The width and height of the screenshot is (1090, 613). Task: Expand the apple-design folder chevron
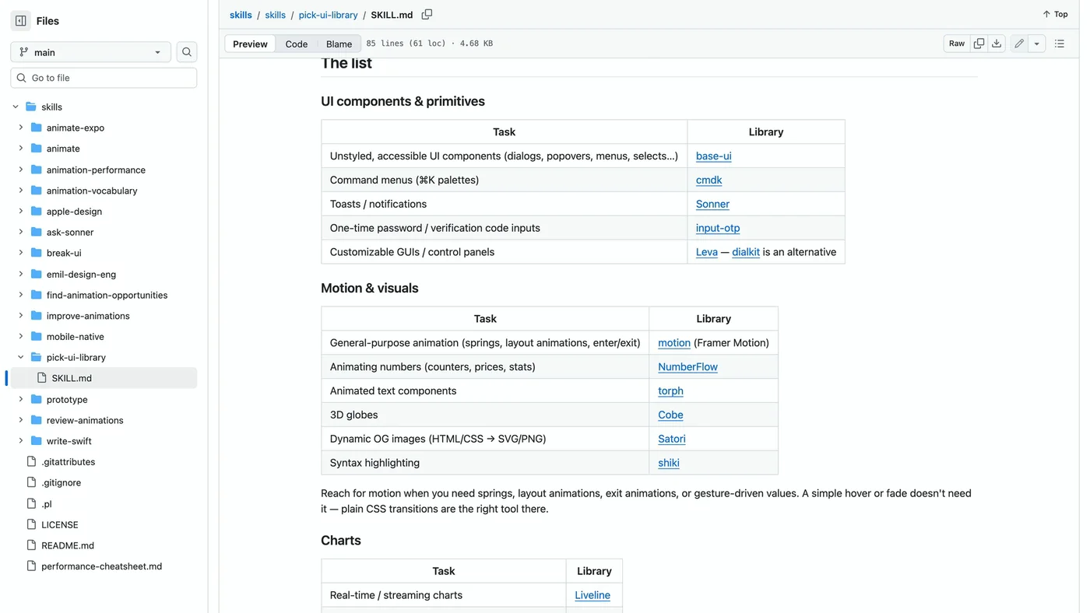[21, 211]
